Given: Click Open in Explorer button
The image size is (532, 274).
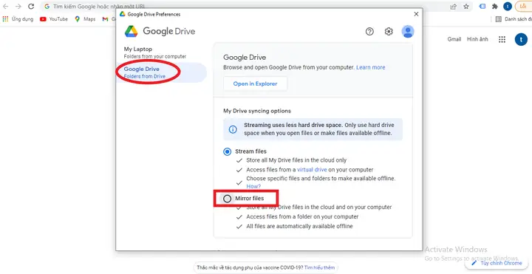Looking at the screenshot, I should pyautogui.click(x=255, y=83).
